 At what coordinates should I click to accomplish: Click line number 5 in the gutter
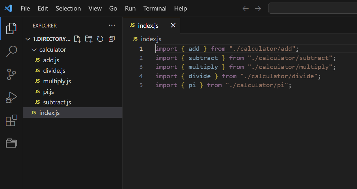(x=141, y=85)
